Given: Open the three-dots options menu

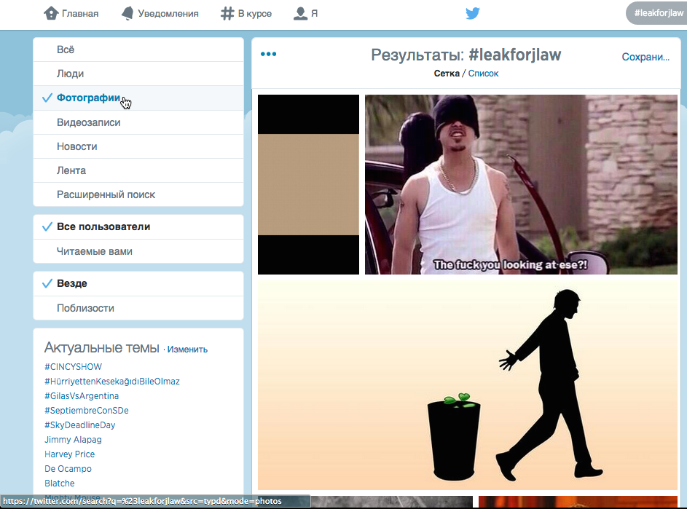Looking at the screenshot, I should [x=268, y=54].
